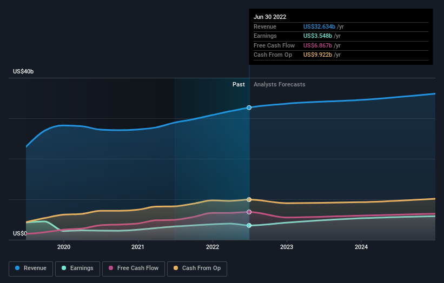Toggle the Revenue legend series

point(31,268)
